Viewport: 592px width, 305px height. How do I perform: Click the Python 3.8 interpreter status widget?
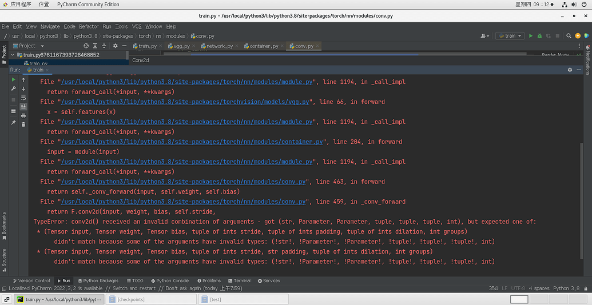pos(566,288)
